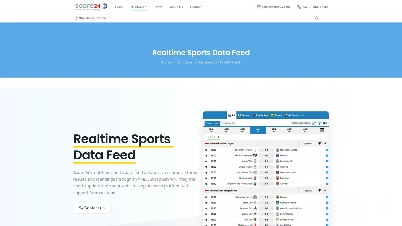402x226 pixels.
Task: Click the 1-2 Tottenham vs Newcastle score
Action: click(266, 150)
